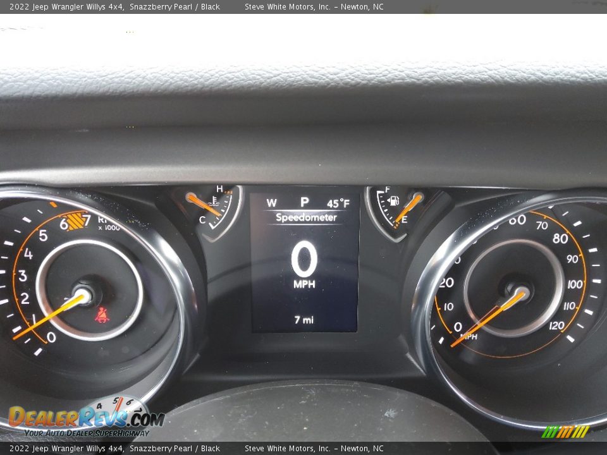Image resolution: width=607 pixels, height=455 pixels.
Task: Click the 70 mark on the speedometer
Action: (x=542, y=225)
